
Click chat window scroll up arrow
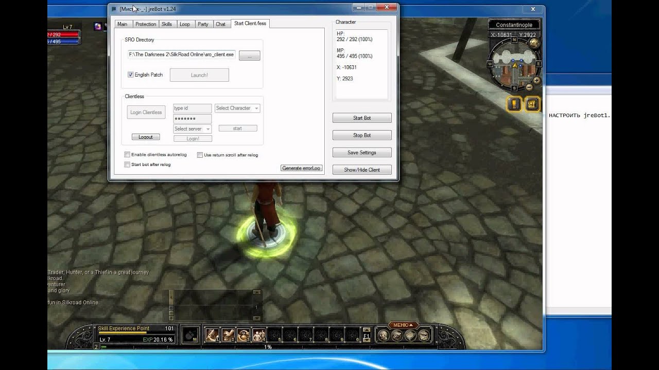tap(256, 292)
